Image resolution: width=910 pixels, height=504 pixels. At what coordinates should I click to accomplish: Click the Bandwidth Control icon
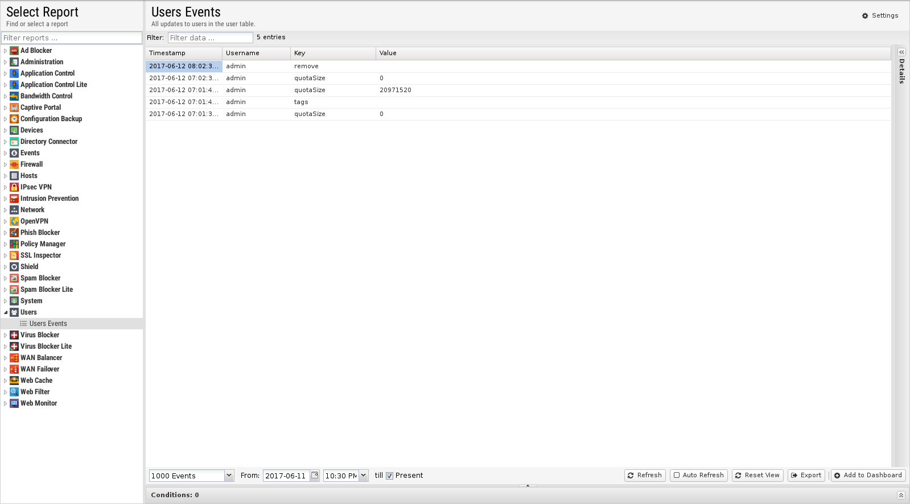14,96
